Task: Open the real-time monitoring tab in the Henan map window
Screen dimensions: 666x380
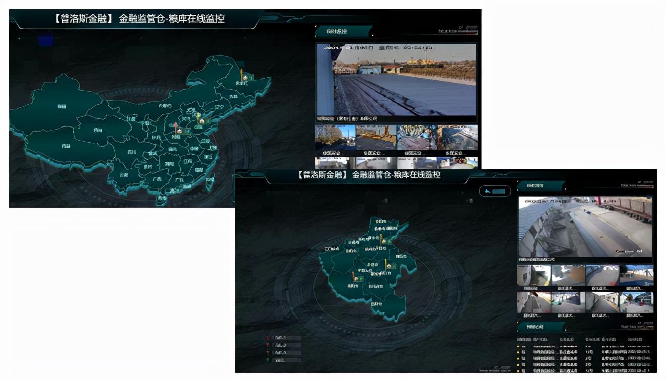Action: click(x=540, y=185)
